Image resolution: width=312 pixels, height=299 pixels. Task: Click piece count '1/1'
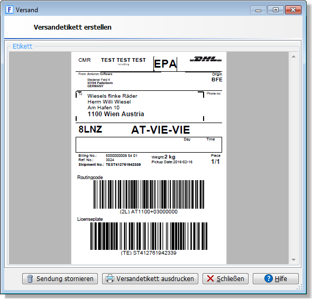tap(215, 162)
